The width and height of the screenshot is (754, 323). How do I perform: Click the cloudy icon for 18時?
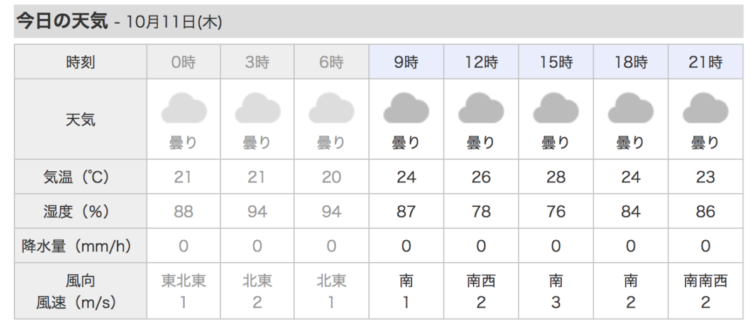click(631, 108)
